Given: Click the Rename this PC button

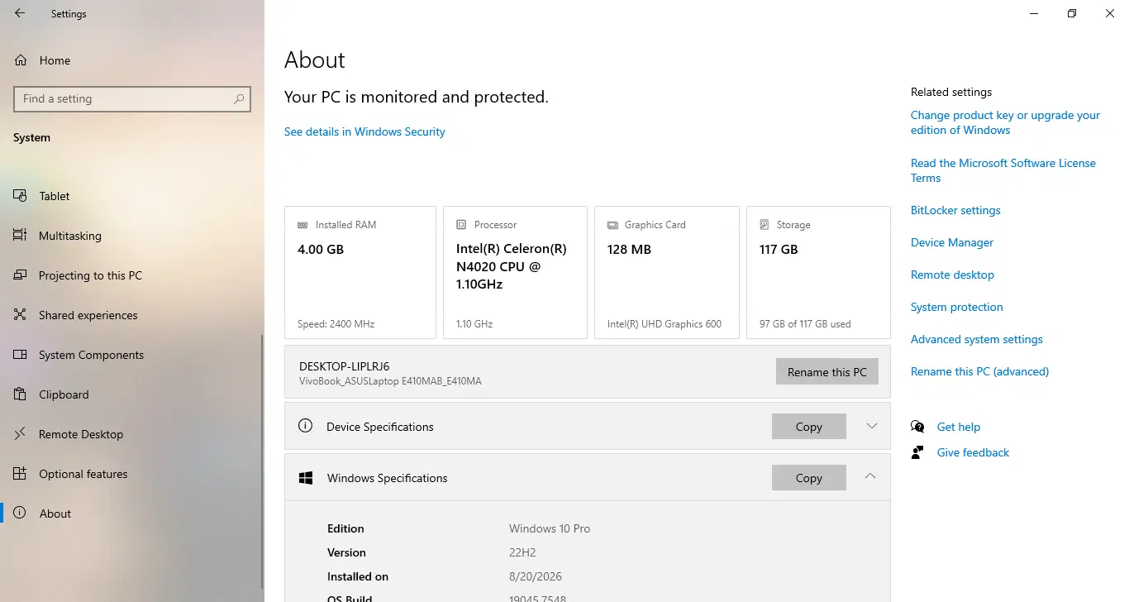Looking at the screenshot, I should [827, 371].
